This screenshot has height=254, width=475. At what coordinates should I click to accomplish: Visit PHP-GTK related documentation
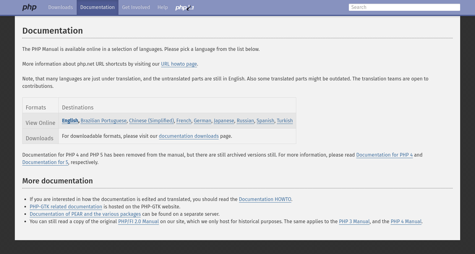coord(66,207)
